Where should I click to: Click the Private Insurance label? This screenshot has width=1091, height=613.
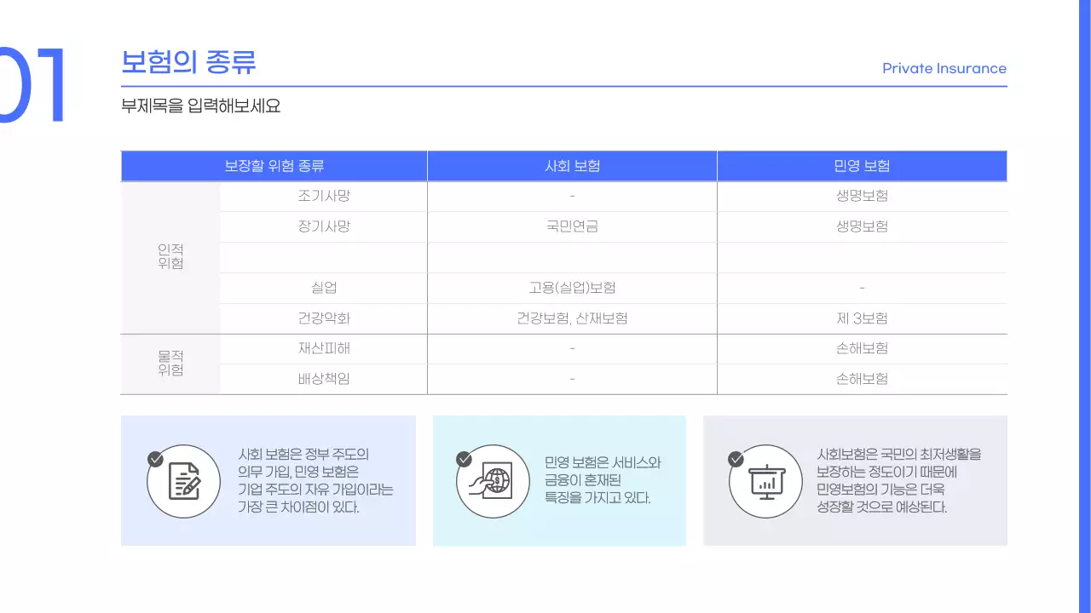[x=944, y=68]
